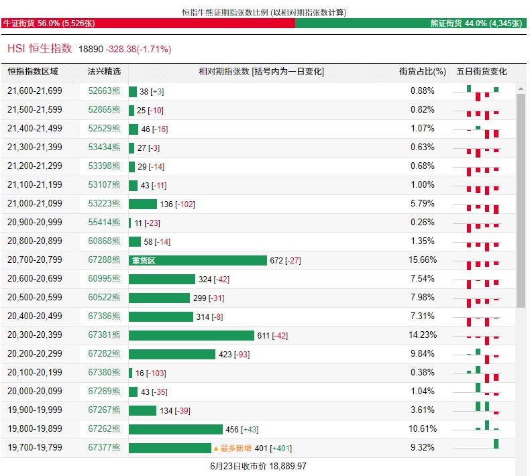Viewport: 530px width, 476px height.
Task: Click the green 熊证街货 44.0% bar
Action: (411, 23)
